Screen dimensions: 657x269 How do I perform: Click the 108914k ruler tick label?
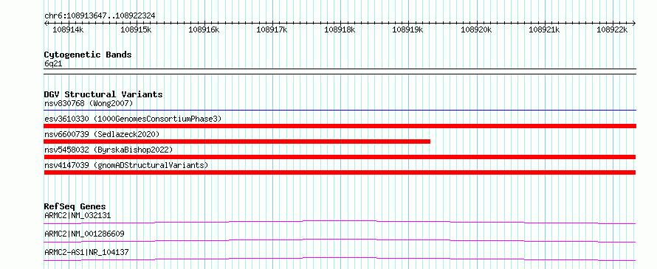point(69,29)
